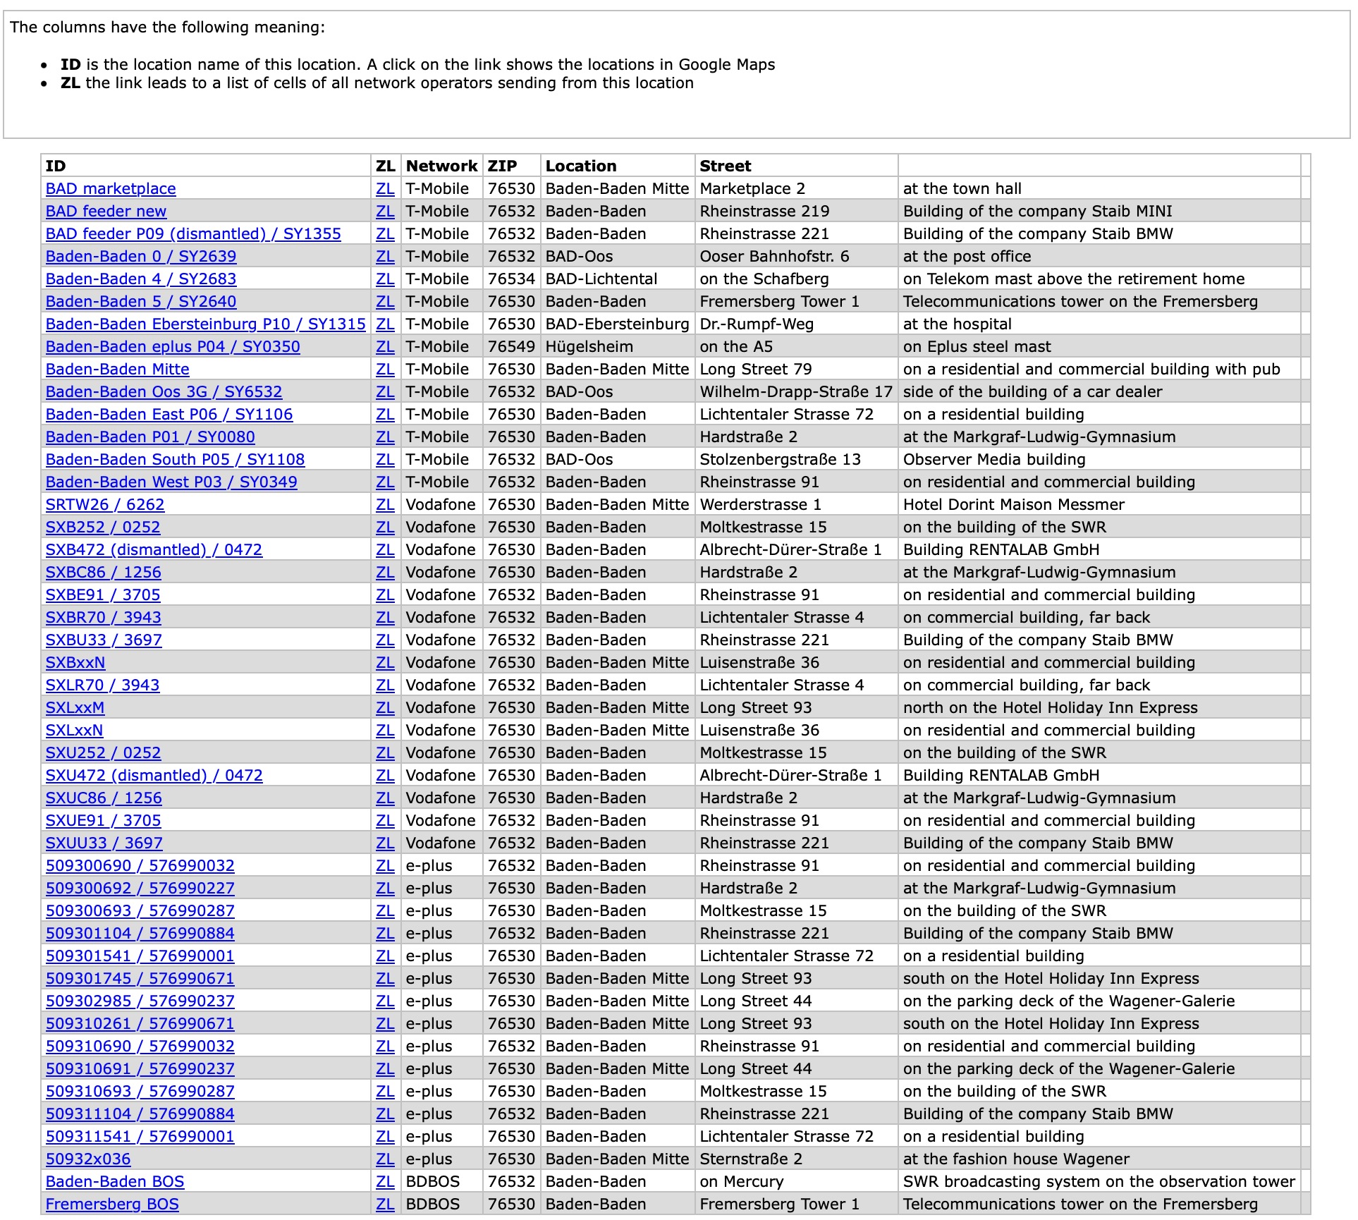The image size is (1358, 1220).
Task: Open the SXBxxN location link
Action: click(75, 662)
